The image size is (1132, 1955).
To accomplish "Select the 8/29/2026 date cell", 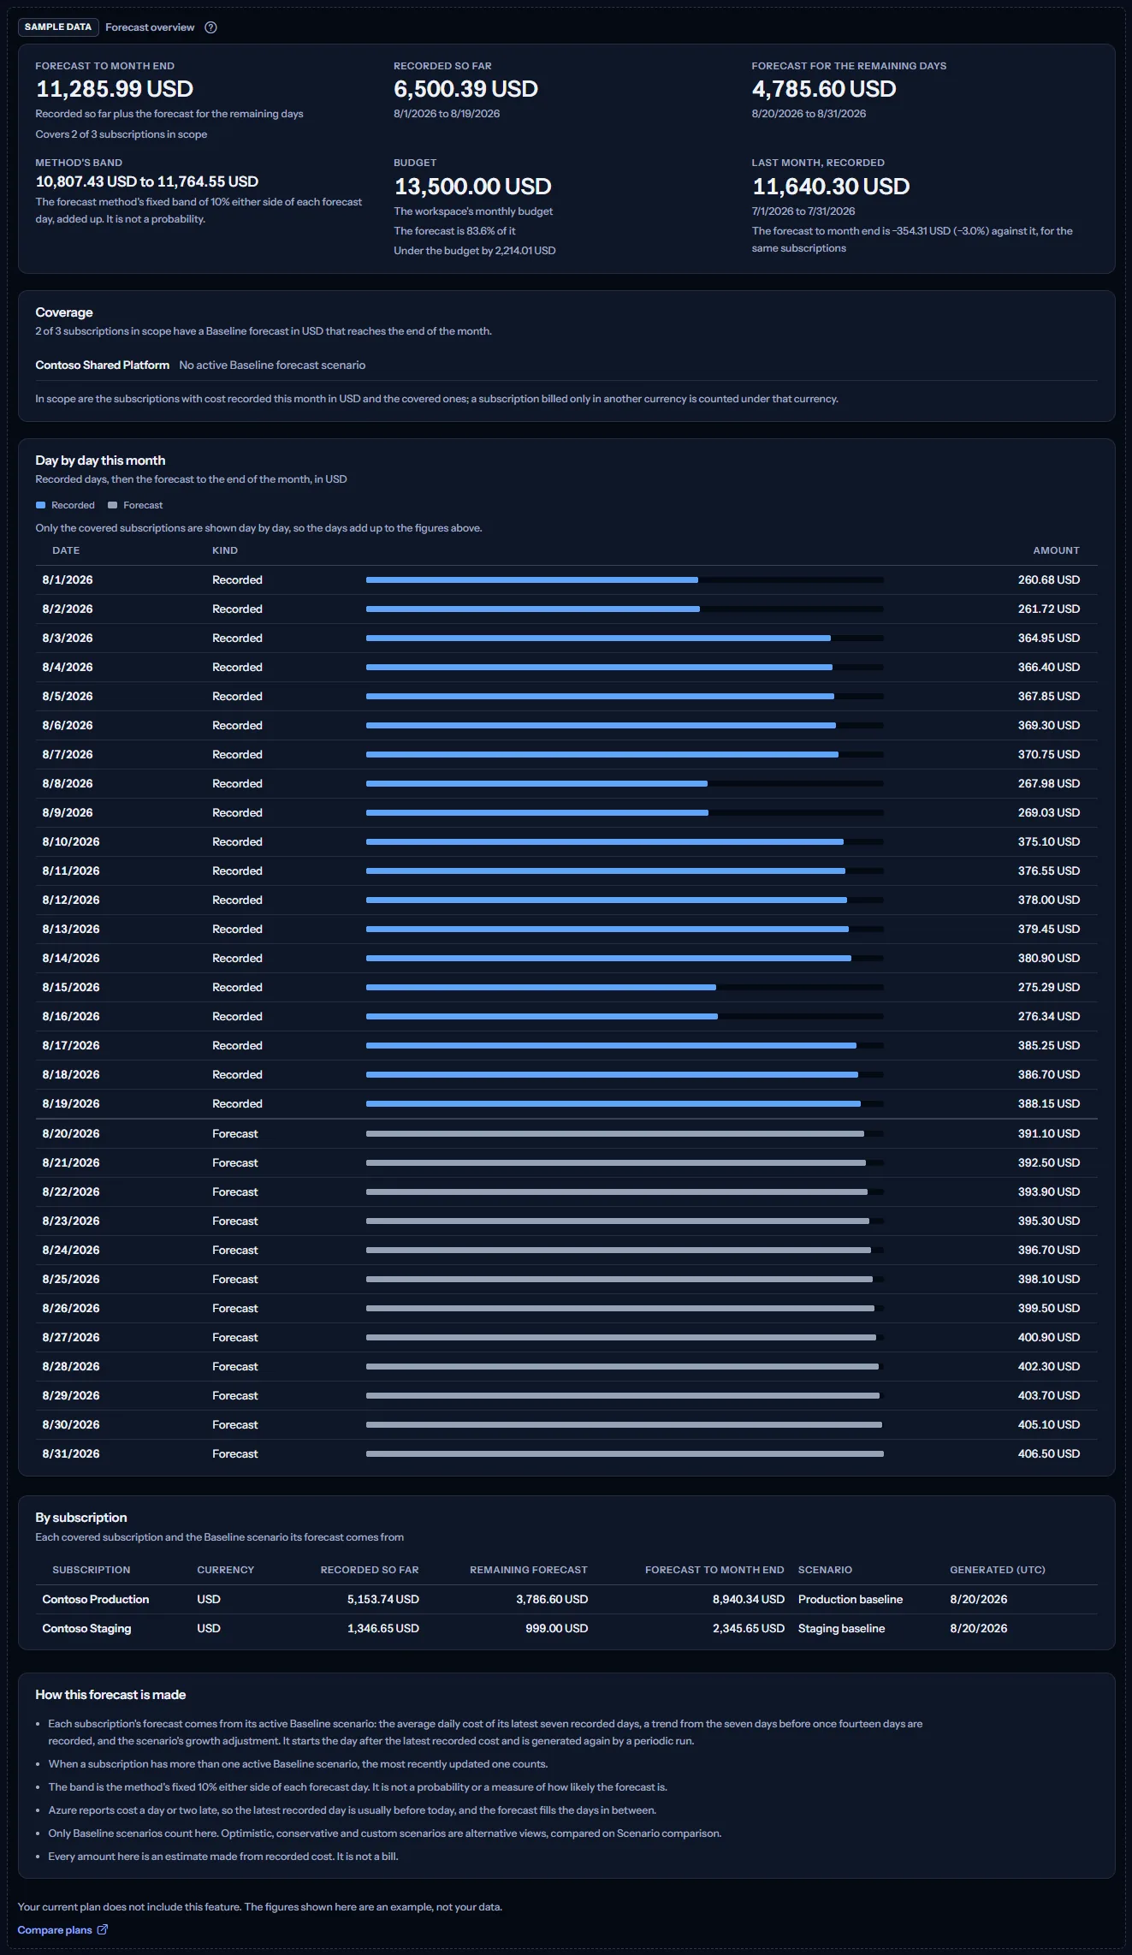I will [71, 1395].
